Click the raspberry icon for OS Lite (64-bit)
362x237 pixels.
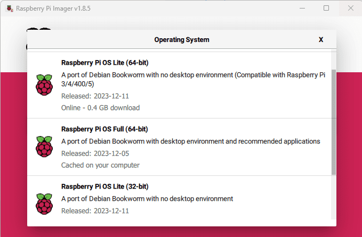44,85
